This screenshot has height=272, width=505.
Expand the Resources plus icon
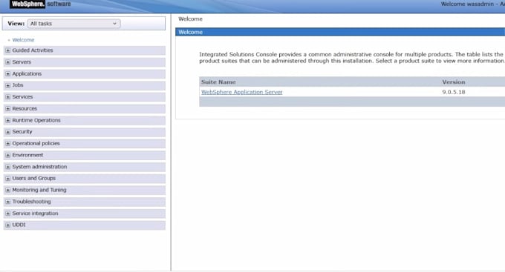pos(7,109)
